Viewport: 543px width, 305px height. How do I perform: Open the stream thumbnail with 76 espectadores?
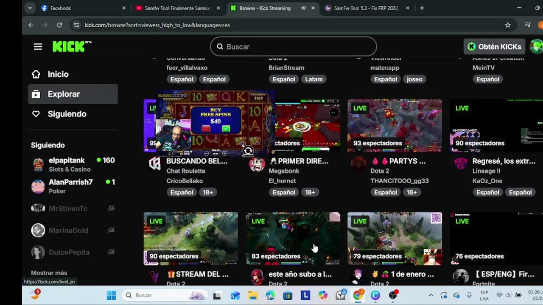(496, 238)
